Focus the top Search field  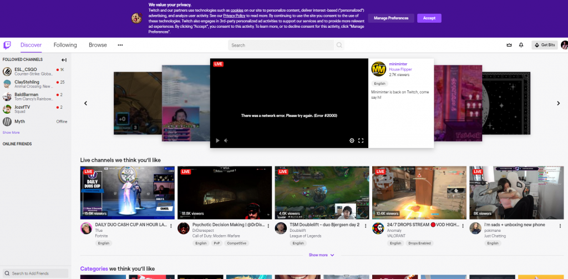281,45
